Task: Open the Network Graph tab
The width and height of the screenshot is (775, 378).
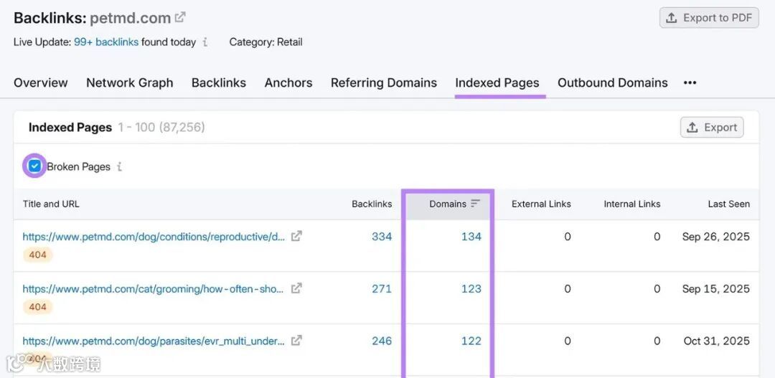Action: coord(129,83)
